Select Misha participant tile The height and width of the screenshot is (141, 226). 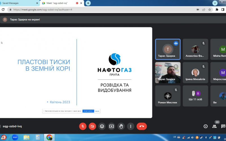(218, 49)
